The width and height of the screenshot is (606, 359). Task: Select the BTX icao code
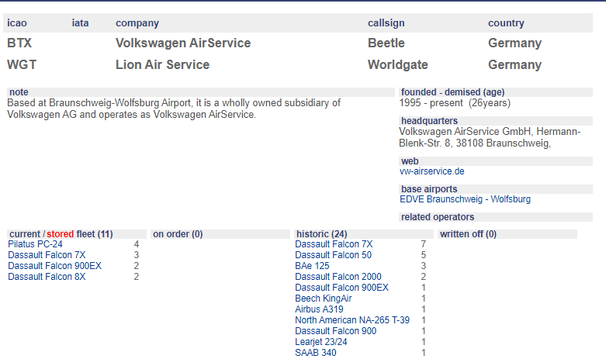click(19, 43)
